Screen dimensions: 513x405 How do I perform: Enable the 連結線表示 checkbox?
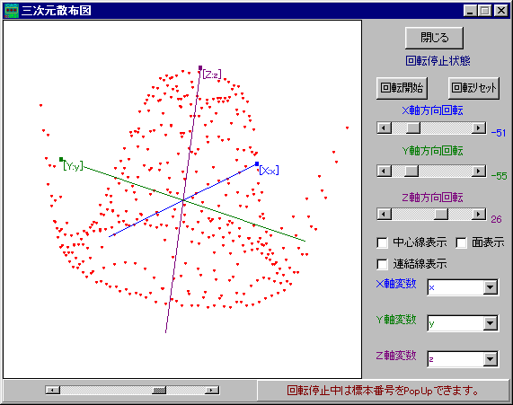(x=382, y=264)
